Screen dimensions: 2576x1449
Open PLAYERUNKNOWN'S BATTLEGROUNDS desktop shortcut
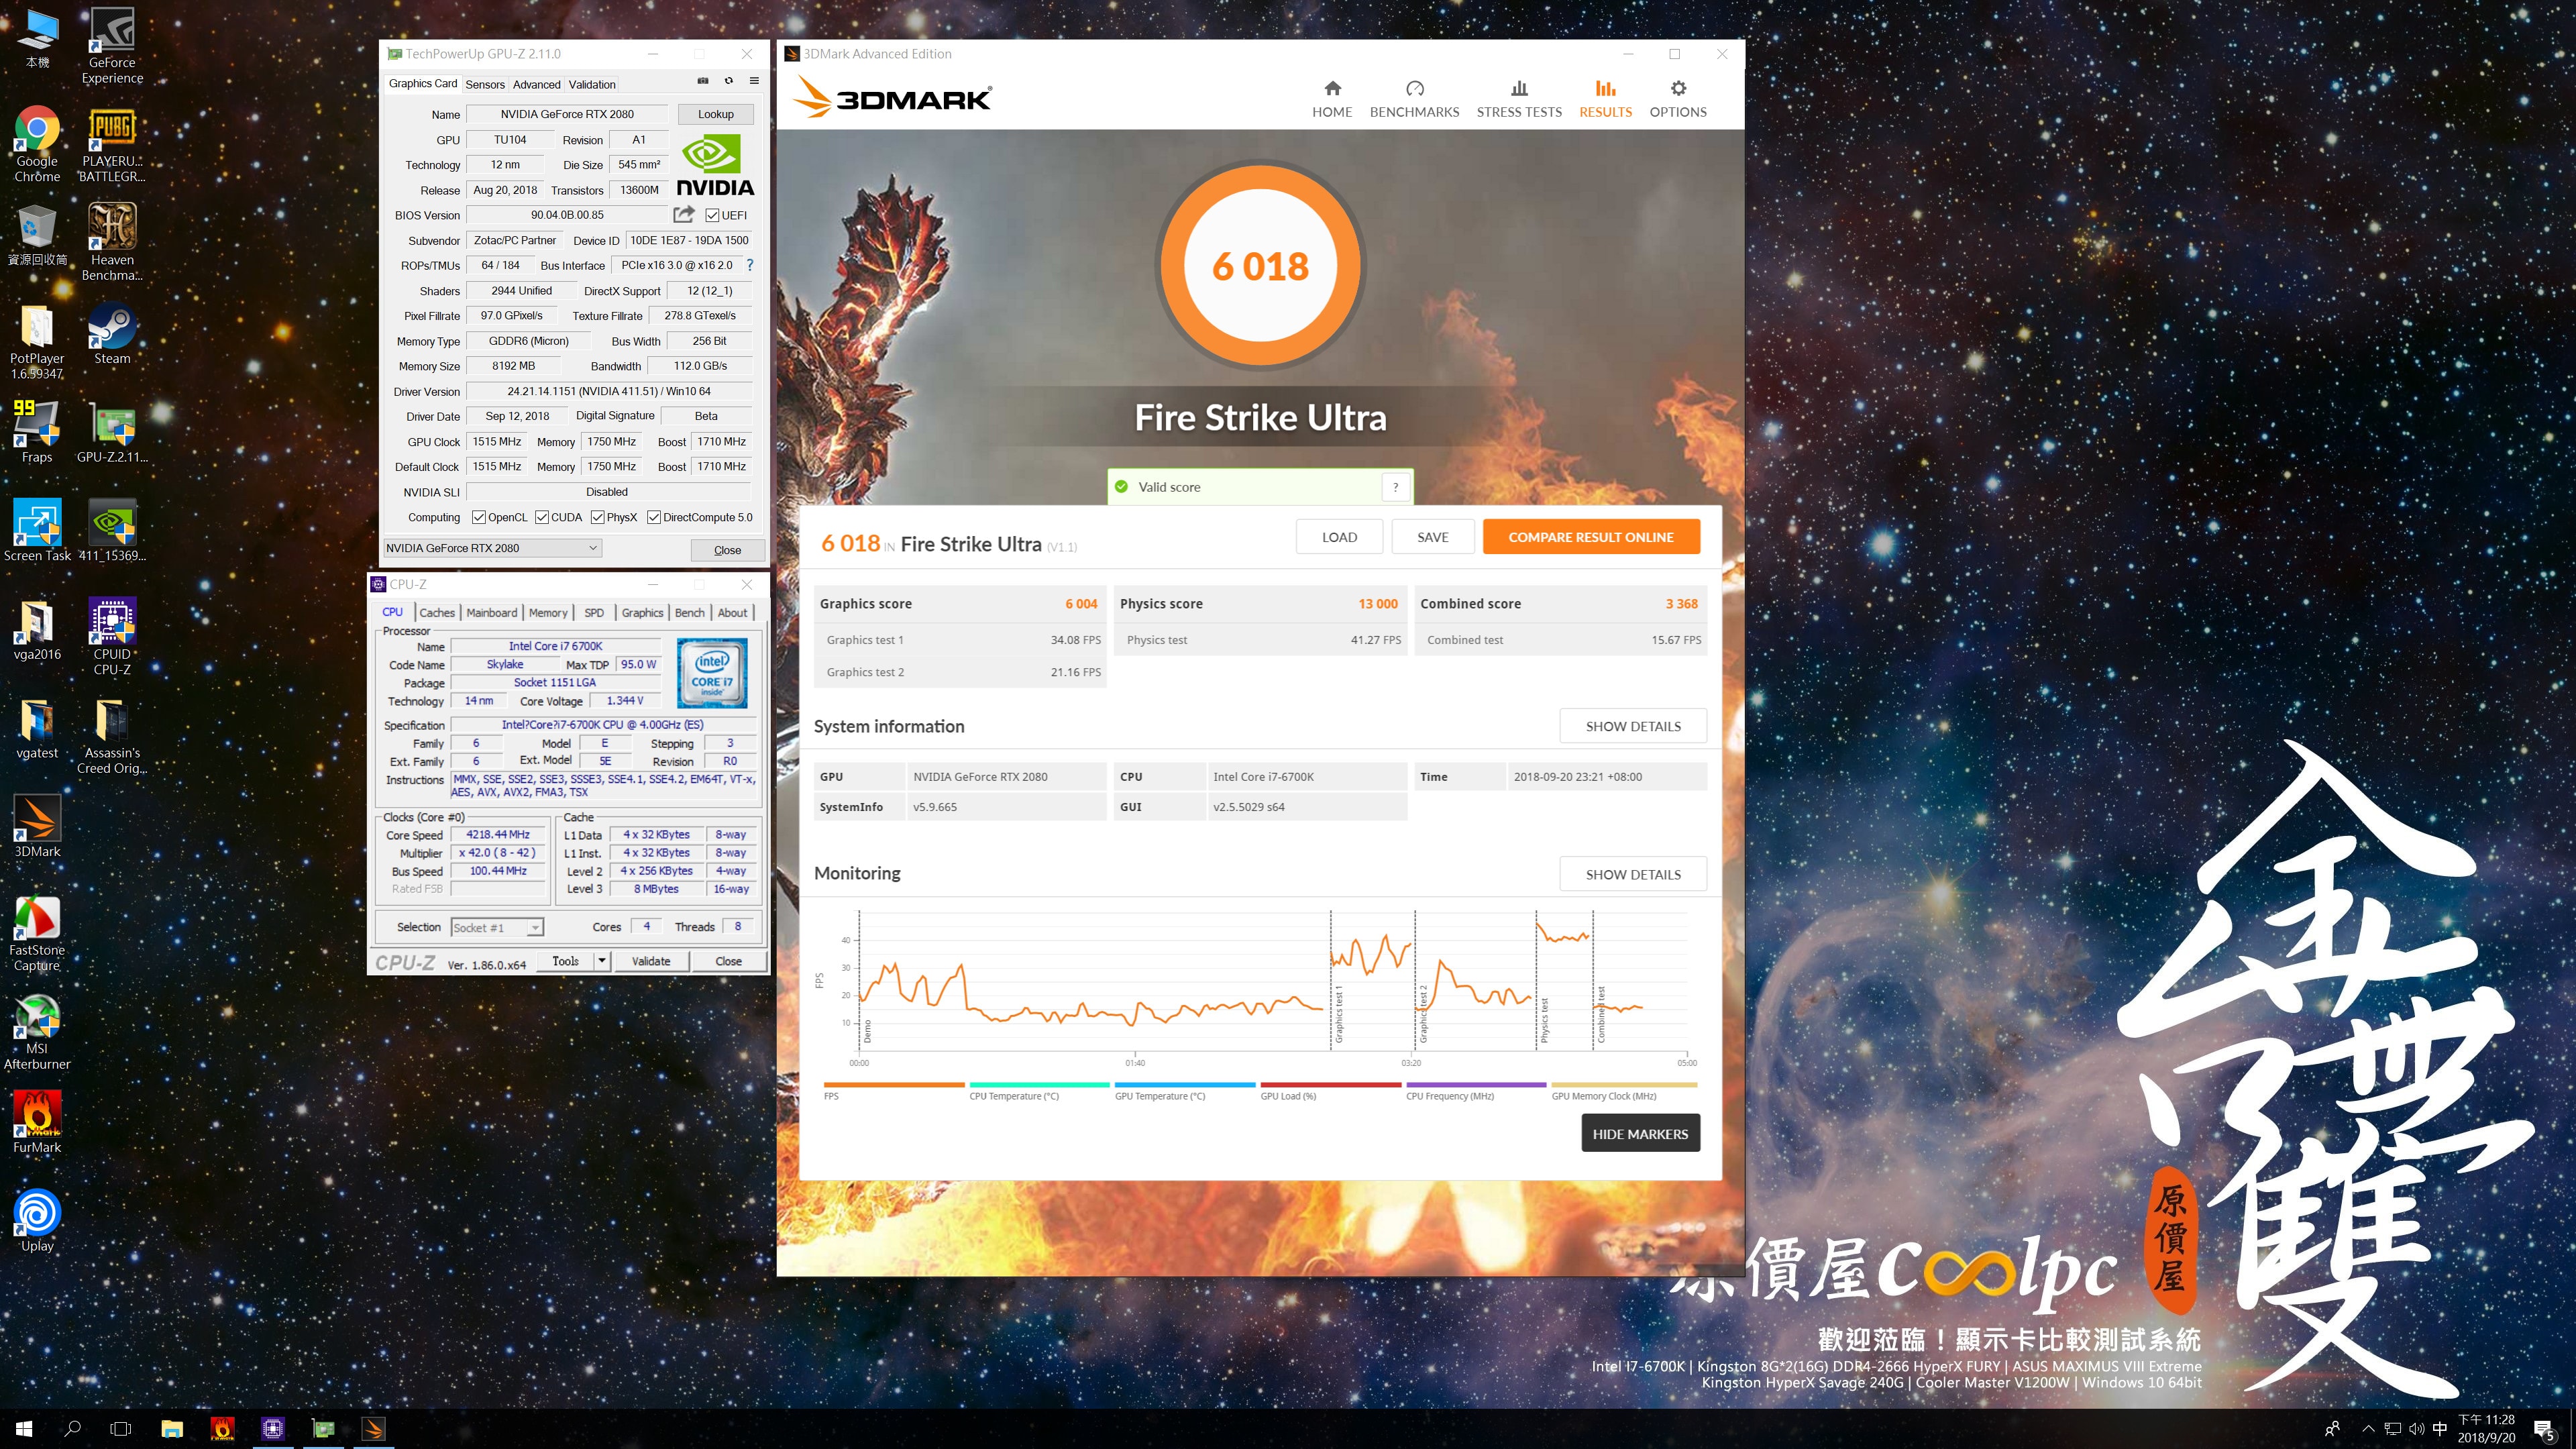(x=112, y=144)
